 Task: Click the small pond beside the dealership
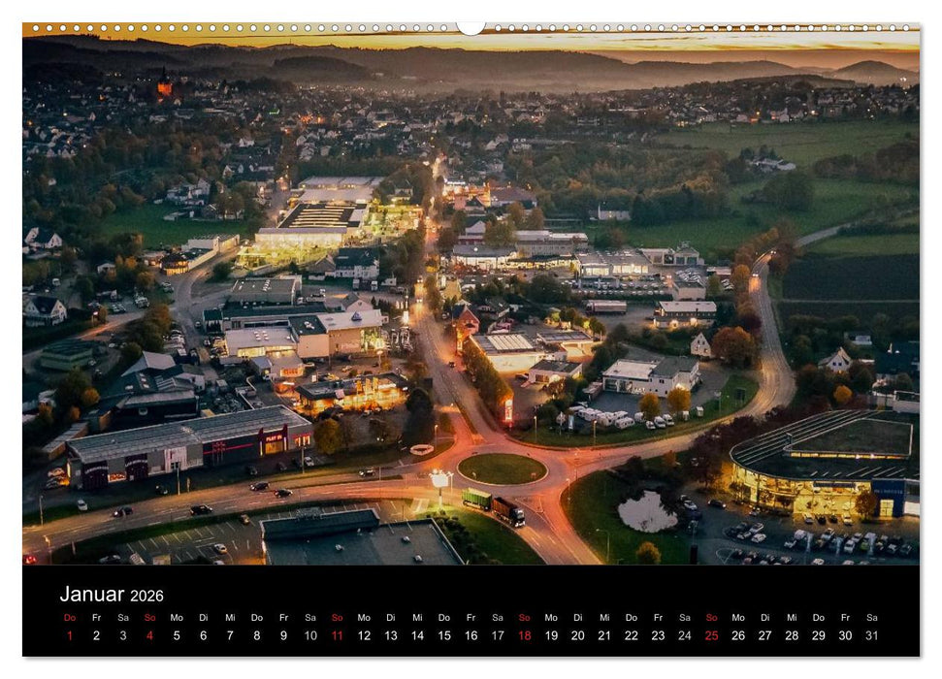pos(647,512)
